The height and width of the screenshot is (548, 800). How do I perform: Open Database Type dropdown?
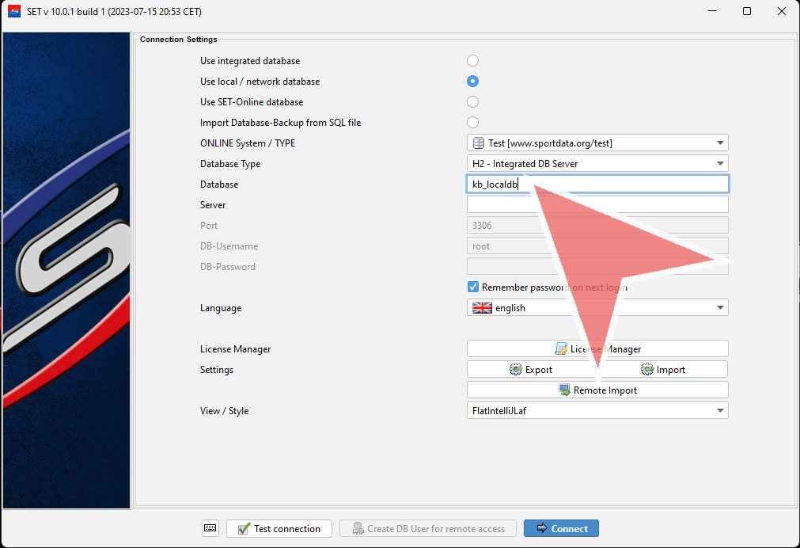coord(597,164)
